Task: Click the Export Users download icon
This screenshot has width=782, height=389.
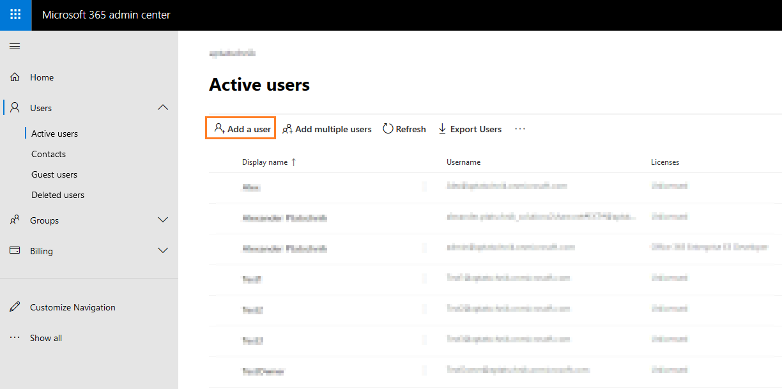Action: pos(442,129)
